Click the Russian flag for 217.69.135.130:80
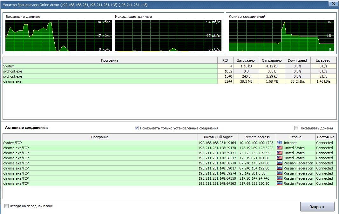The image size is (339, 214). tap(280, 183)
